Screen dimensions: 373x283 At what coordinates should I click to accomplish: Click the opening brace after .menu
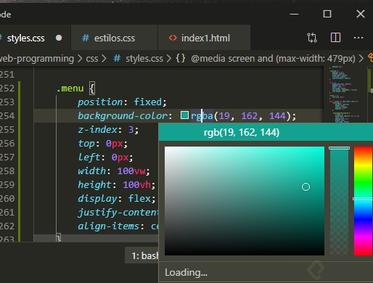pyautogui.click(x=92, y=89)
